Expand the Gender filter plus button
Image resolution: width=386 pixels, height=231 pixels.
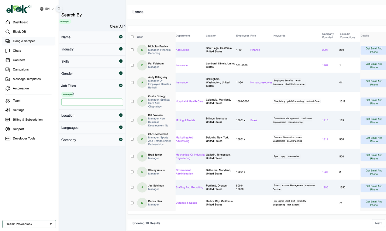coord(121,73)
